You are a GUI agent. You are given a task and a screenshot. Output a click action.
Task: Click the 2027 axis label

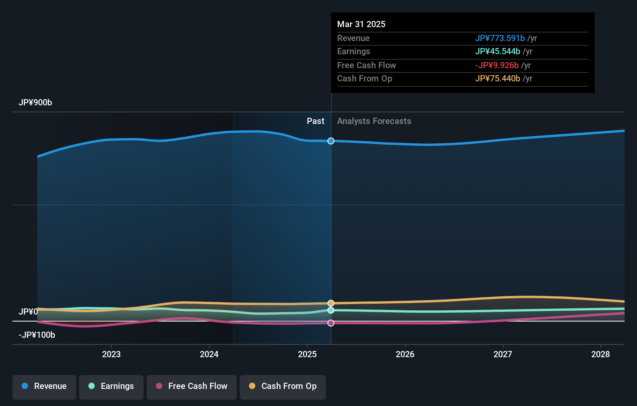pyautogui.click(x=503, y=354)
